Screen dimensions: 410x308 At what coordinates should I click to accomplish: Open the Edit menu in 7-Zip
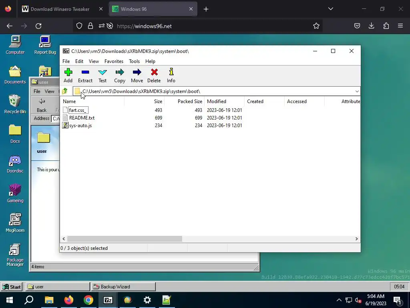[79, 61]
